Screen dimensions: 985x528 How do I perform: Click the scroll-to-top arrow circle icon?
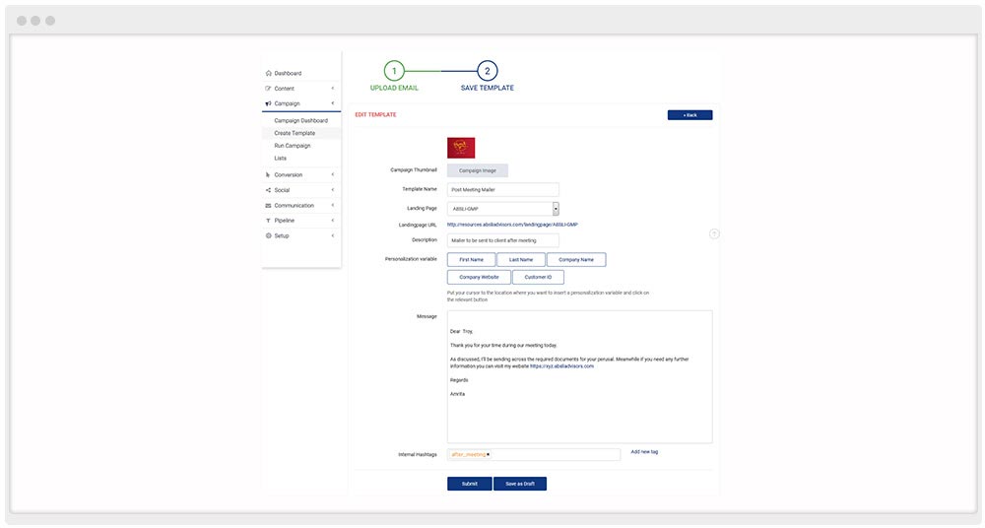714,233
